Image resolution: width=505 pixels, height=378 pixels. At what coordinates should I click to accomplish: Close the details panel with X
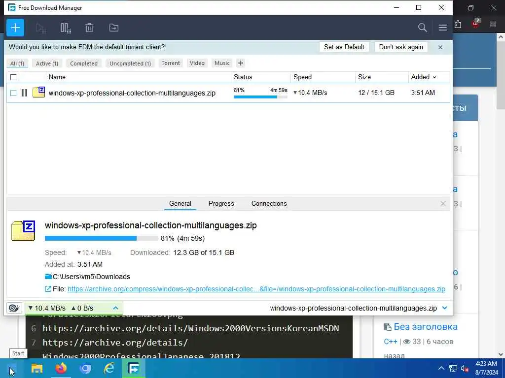pyautogui.click(x=443, y=203)
